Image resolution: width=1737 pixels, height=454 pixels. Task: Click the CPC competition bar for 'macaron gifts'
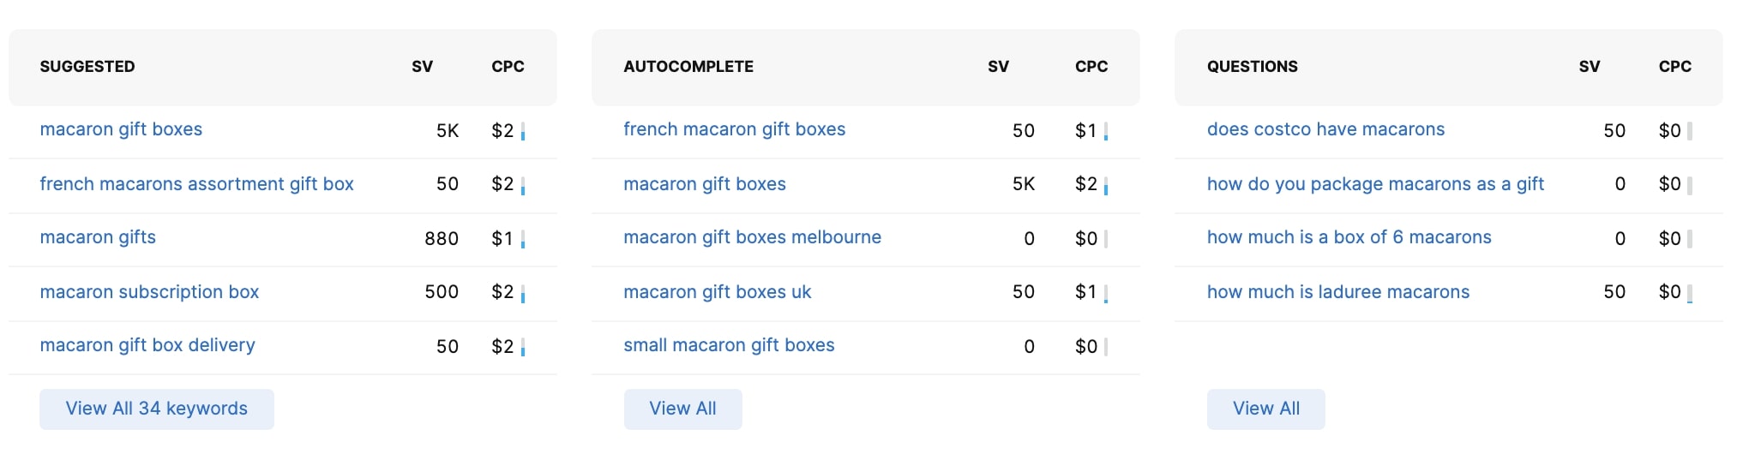click(523, 239)
